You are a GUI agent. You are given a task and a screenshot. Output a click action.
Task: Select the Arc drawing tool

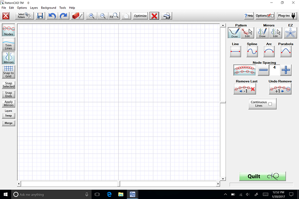tap(269, 51)
